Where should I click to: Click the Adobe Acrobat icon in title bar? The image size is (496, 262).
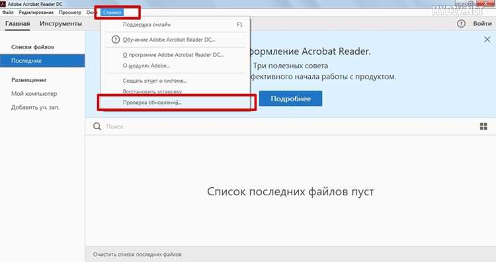3,4
